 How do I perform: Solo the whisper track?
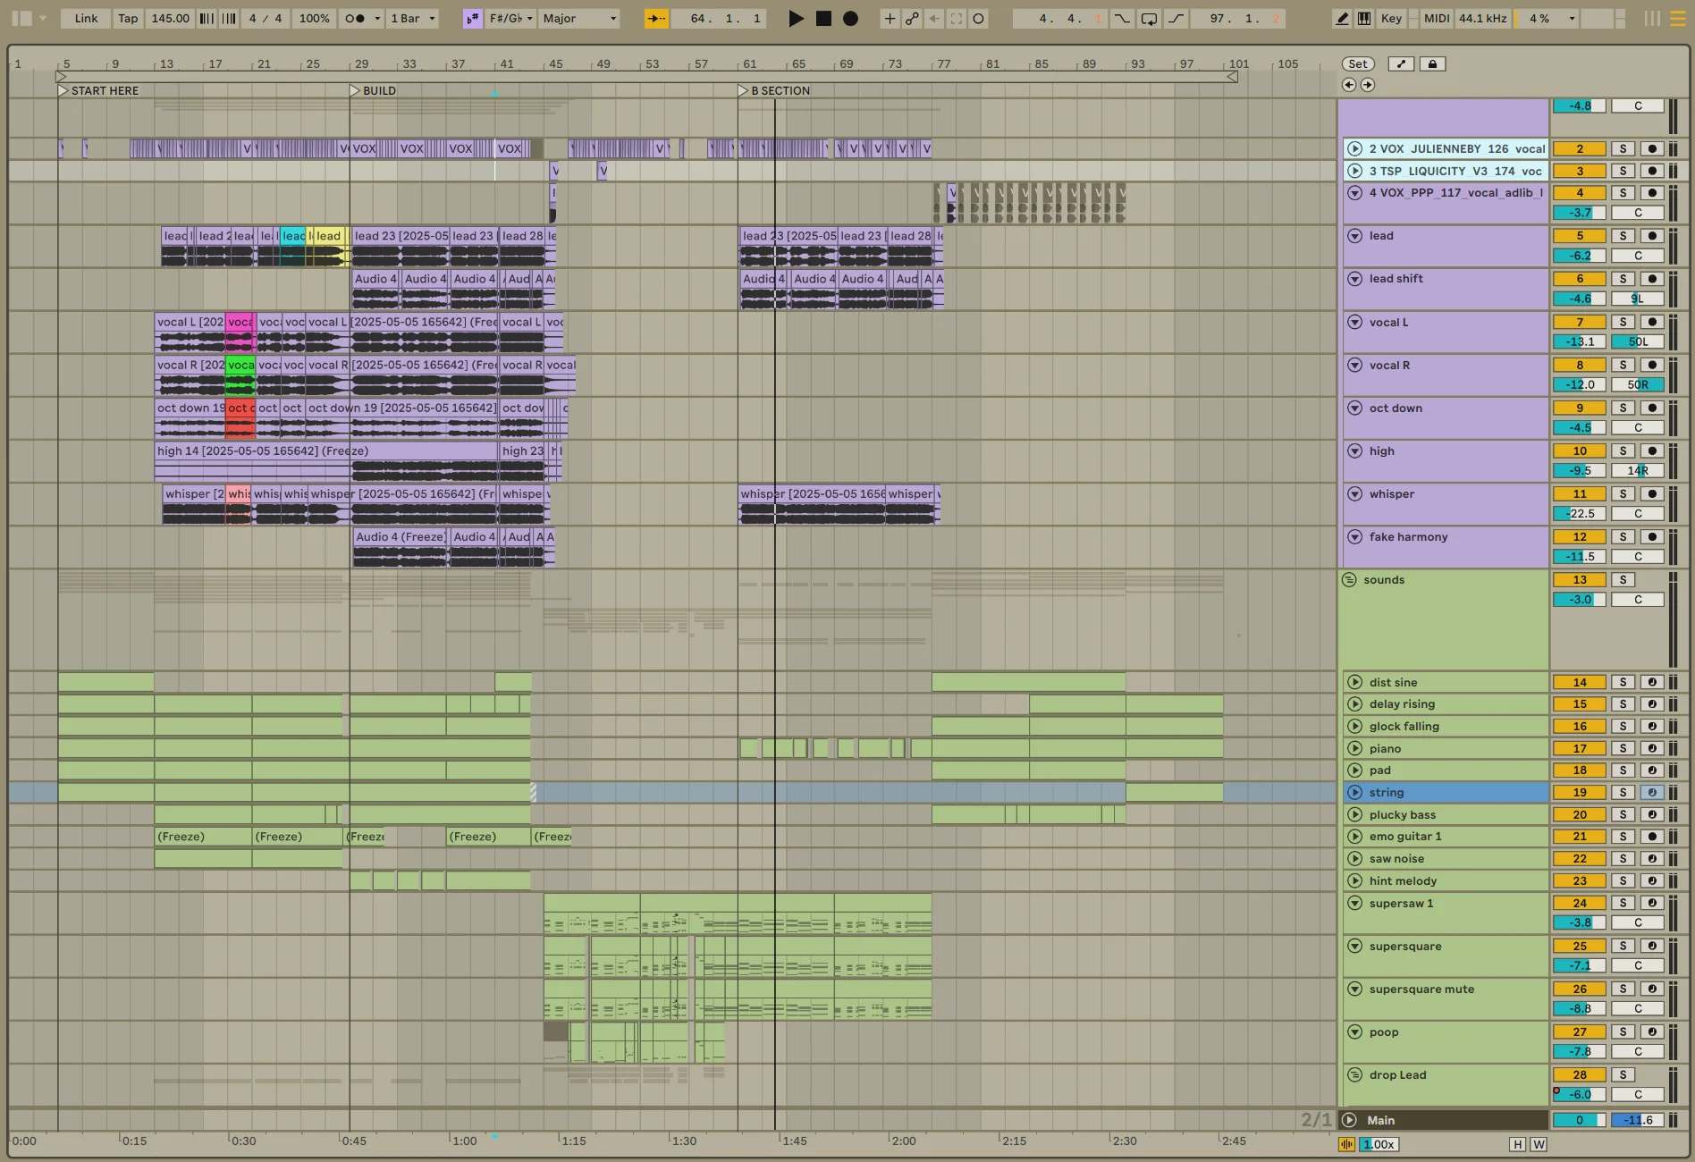(x=1623, y=493)
